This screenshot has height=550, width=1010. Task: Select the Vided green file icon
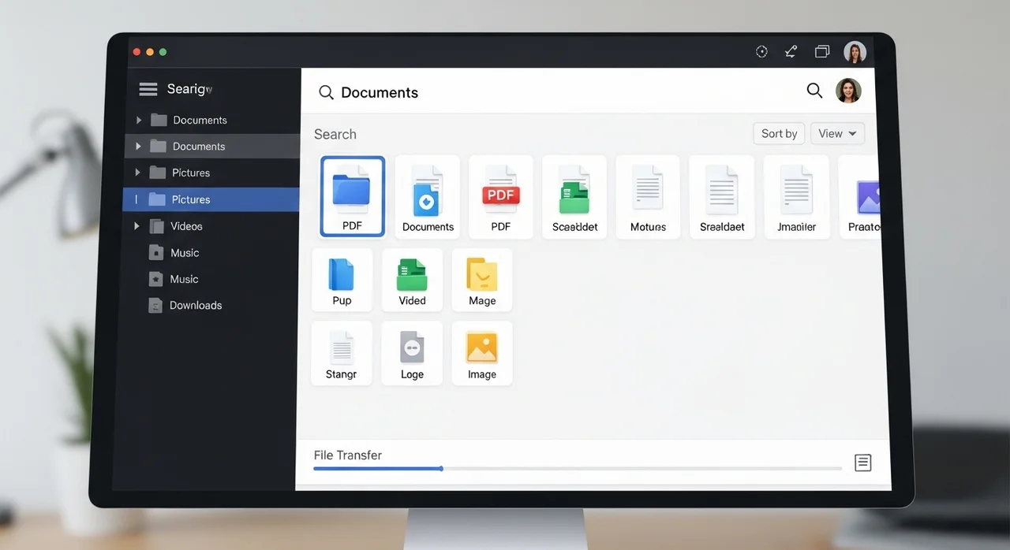pyautogui.click(x=412, y=280)
